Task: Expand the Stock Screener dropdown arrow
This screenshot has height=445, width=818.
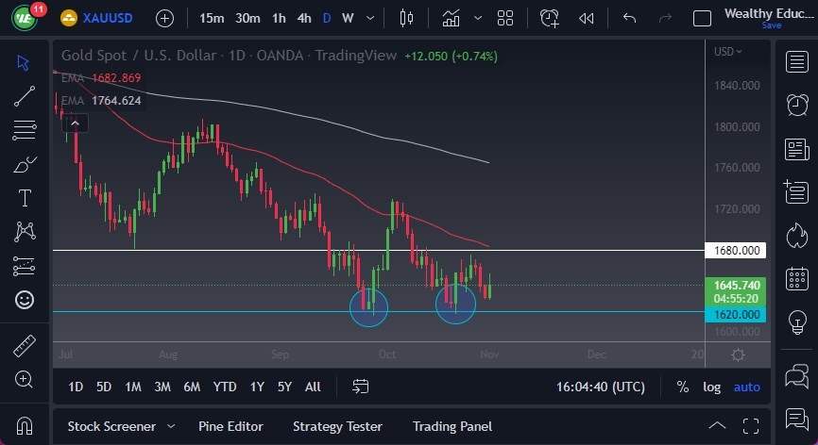Action: pyautogui.click(x=171, y=426)
